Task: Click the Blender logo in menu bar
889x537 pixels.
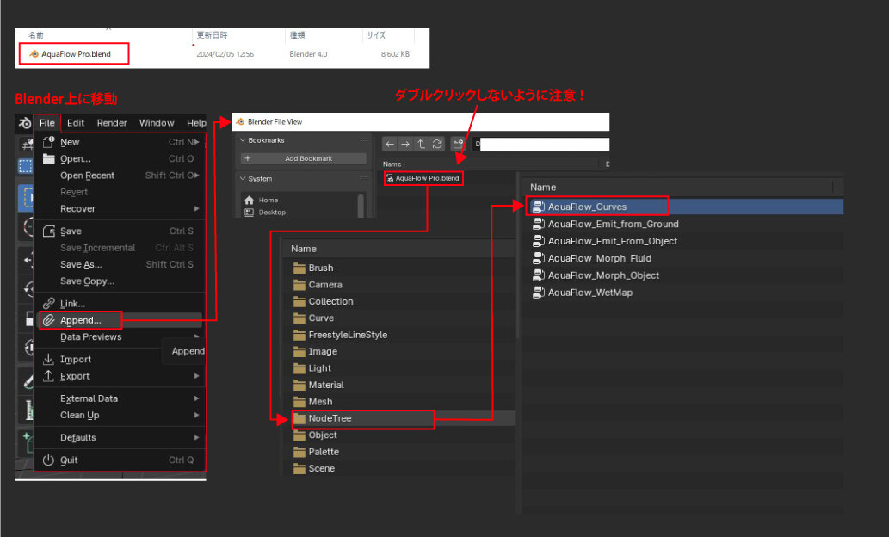Action: 24,123
